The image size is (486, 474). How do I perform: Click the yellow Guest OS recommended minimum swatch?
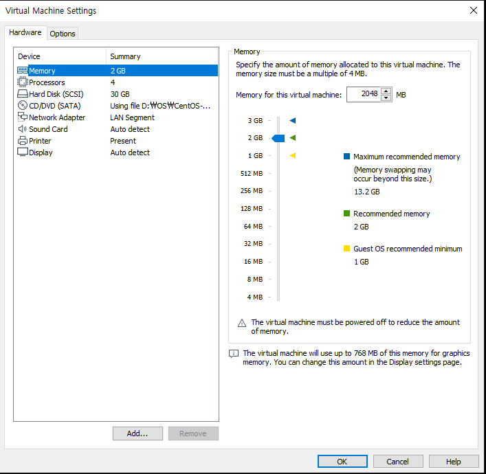click(347, 249)
